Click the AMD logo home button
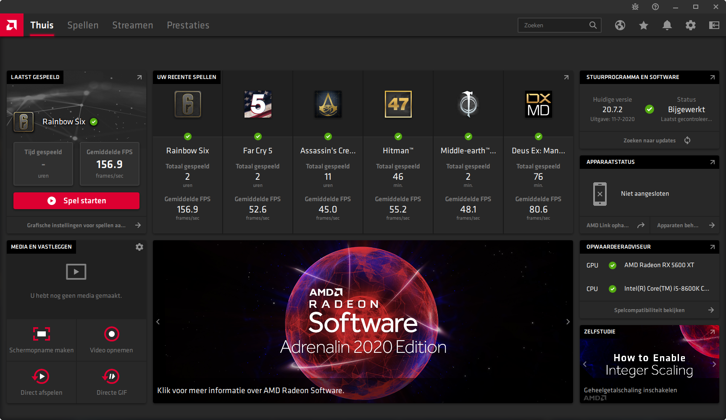This screenshot has height=420, width=726. click(x=12, y=25)
